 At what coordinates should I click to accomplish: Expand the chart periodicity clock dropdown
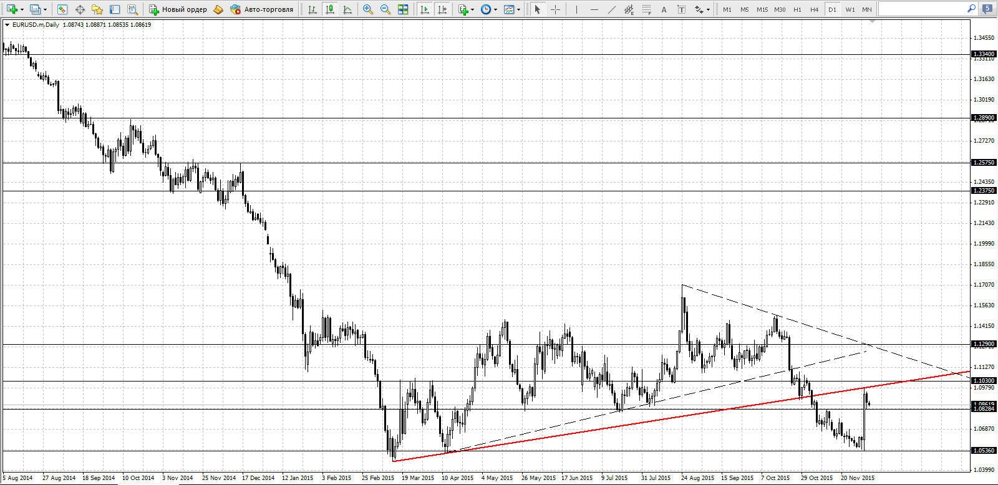tap(495, 9)
